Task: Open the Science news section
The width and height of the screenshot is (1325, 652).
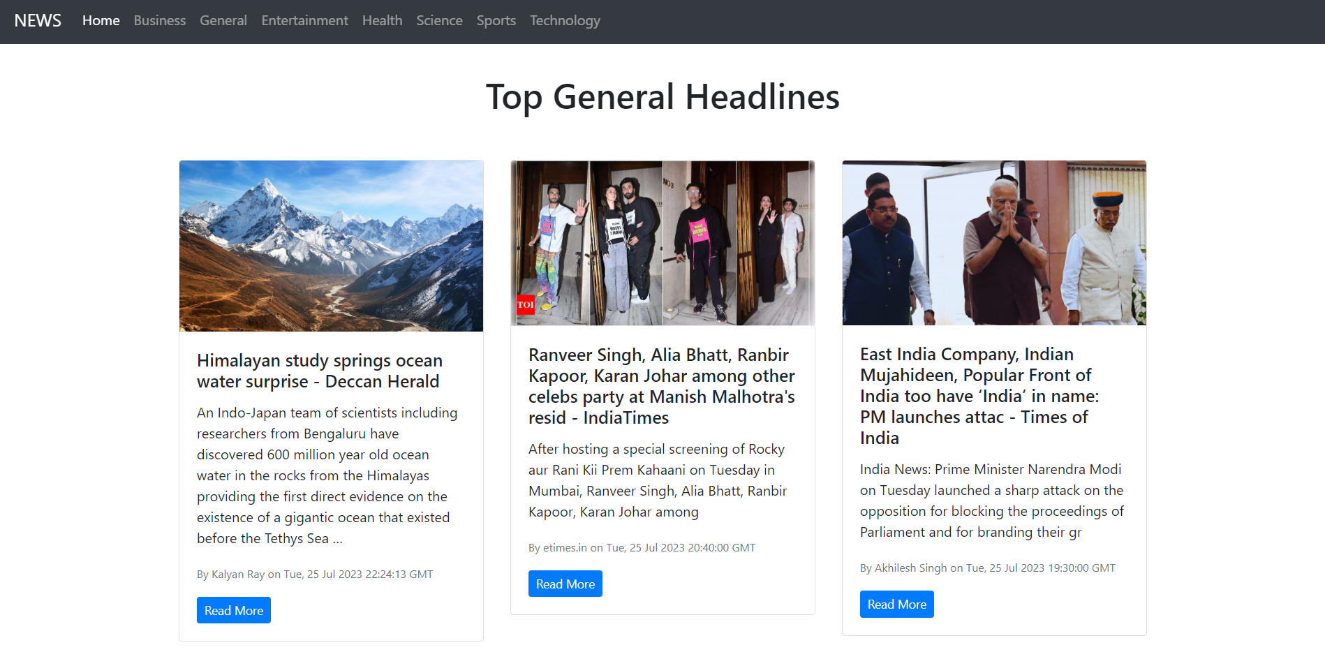Action: [x=439, y=20]
